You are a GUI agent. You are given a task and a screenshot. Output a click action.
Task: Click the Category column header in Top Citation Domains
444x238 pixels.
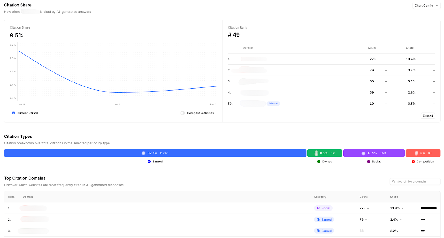320,197
